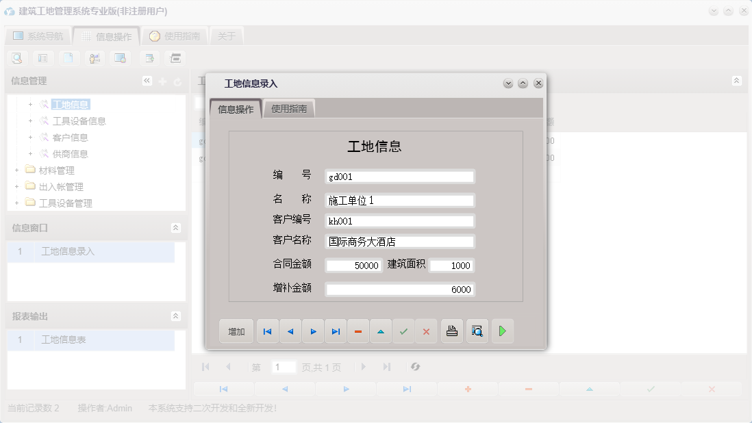The height and width of the screenshot is (423, 752).
Task: Collapse the 报表输出 panel
Action: (177, 316)
